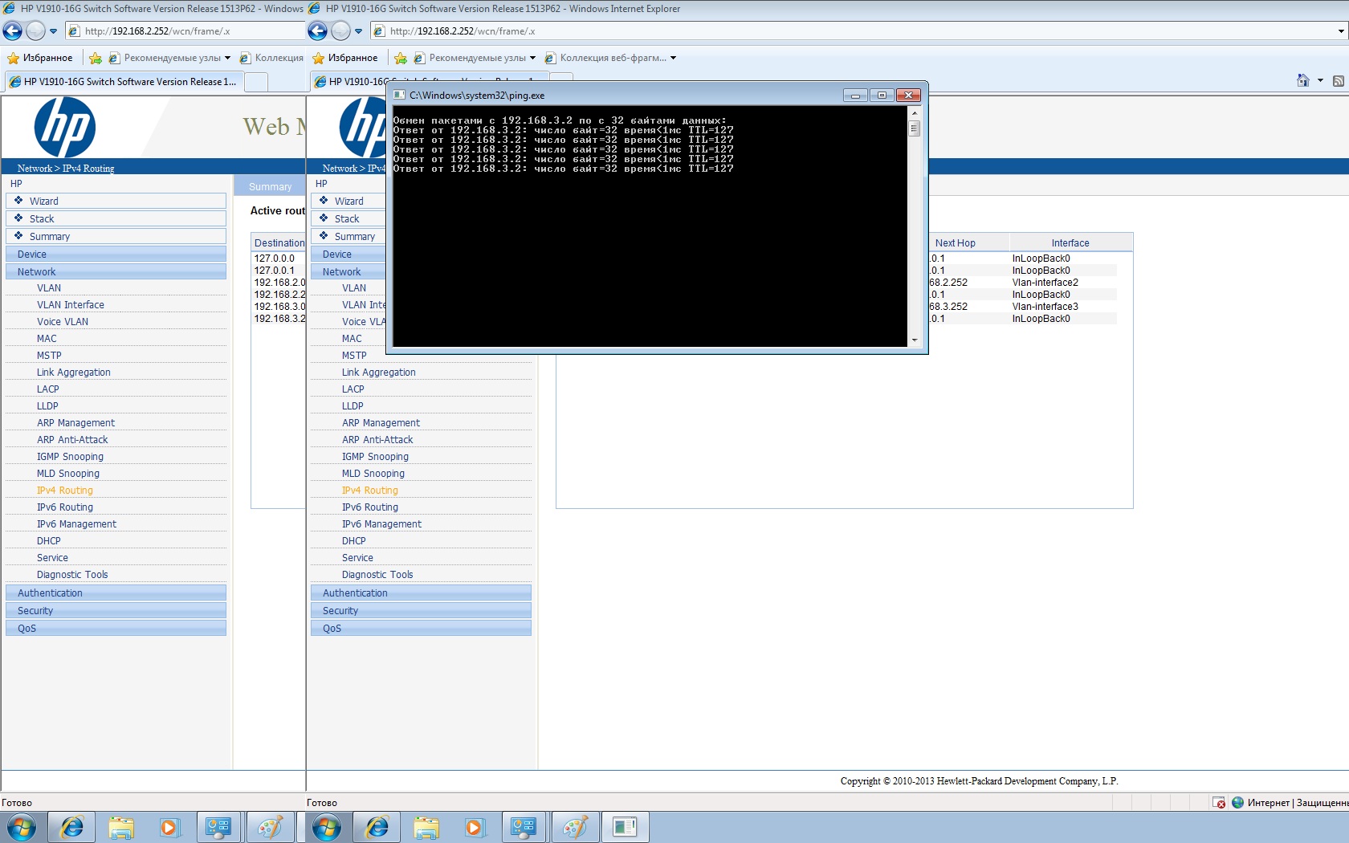This screenshot has height=843, width=1349.
Task: Click the RSS feeds icon
Action: [1339, 80]
